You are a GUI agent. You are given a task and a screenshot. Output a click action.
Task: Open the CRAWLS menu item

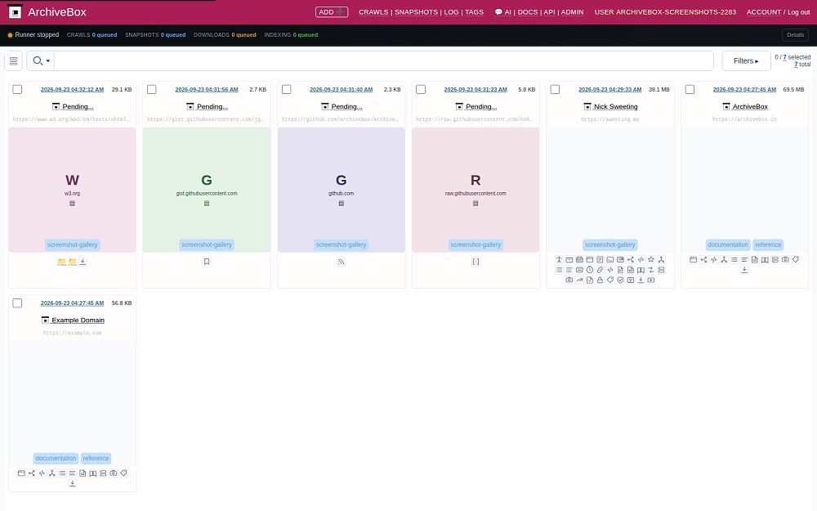coord(373,12)
